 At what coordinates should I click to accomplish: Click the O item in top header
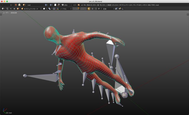pos(11,5)
